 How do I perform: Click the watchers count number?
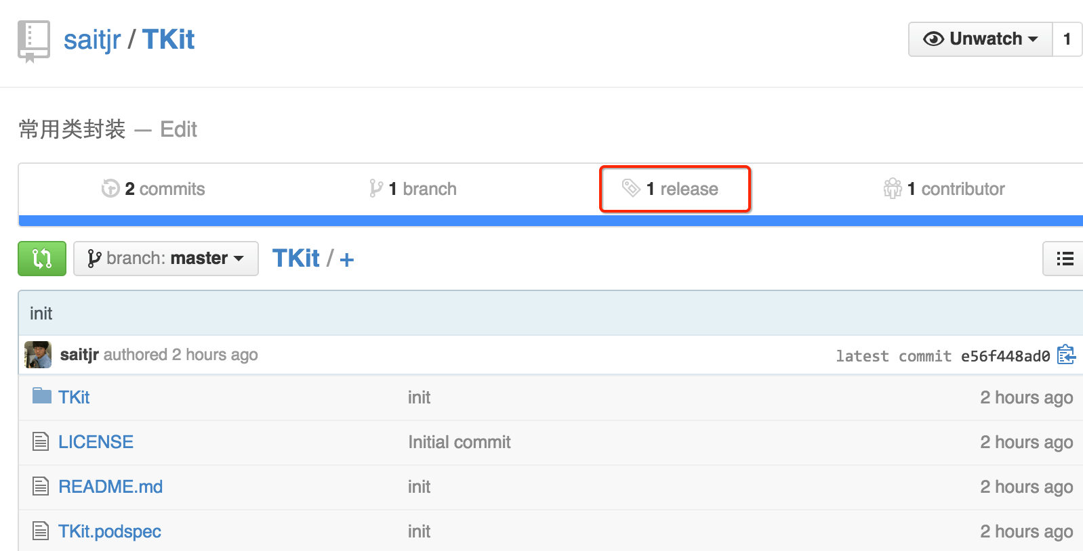[x=1067, y=39]
